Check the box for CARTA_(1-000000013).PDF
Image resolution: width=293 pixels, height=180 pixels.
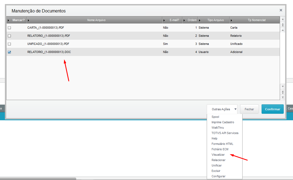coord(9,28)
